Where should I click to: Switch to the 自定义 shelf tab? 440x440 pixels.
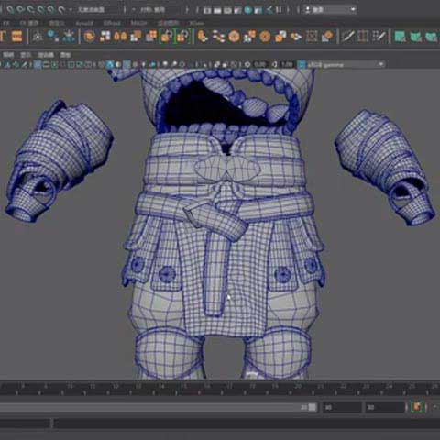tap(57, 23)
